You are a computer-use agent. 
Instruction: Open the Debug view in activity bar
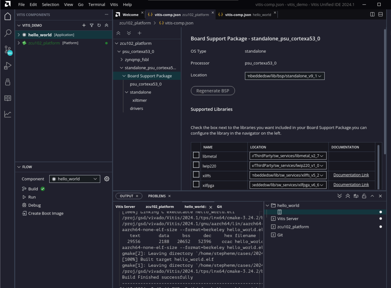(x=8, y=65)
